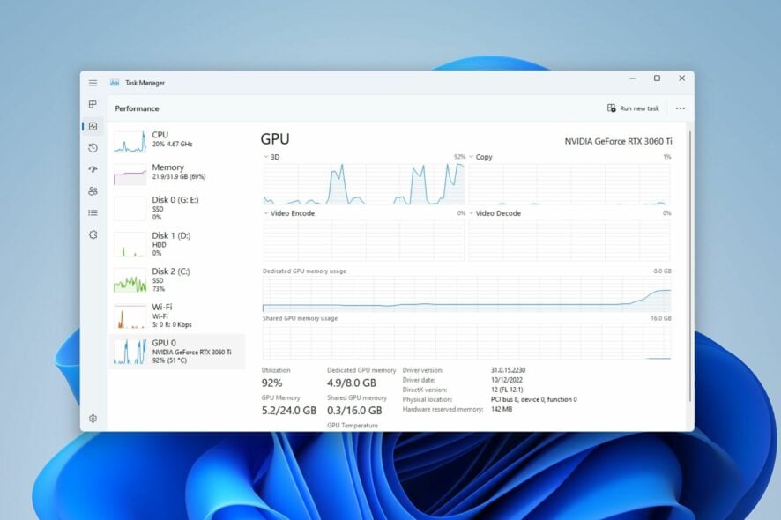Viewport: 781px width, 520px height.
Task: Click DirectX version 12 (FL 12.1)
Action: tap(507, 390)
